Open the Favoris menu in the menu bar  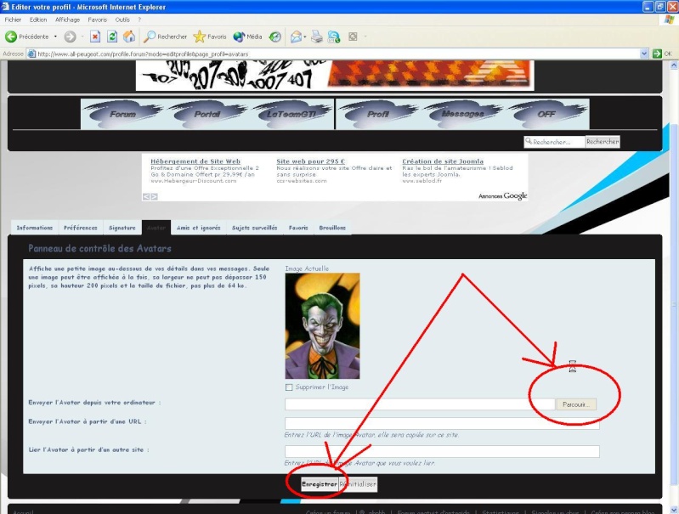pyautogui.click(x=97, y=20)
